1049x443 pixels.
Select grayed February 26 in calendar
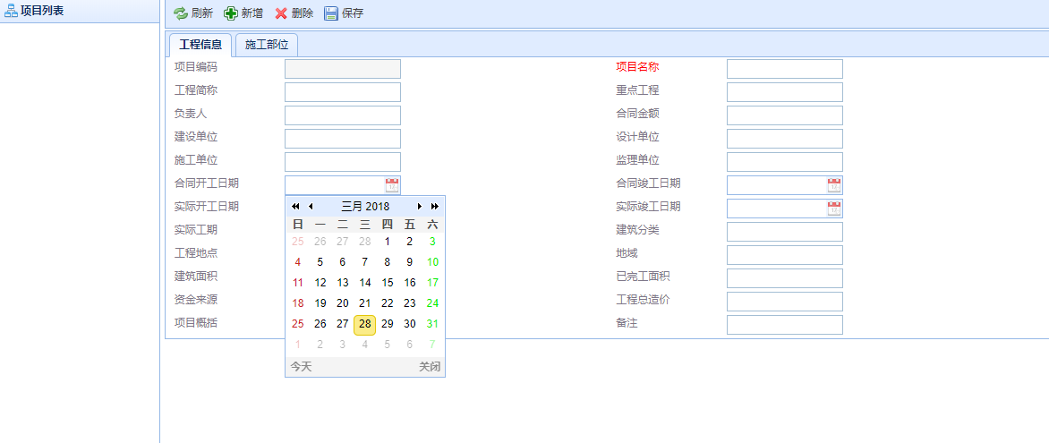pyautogui.click(x=320, y=242)
